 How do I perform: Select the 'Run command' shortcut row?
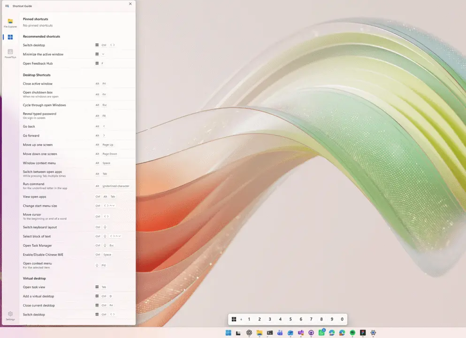[77, 186]
